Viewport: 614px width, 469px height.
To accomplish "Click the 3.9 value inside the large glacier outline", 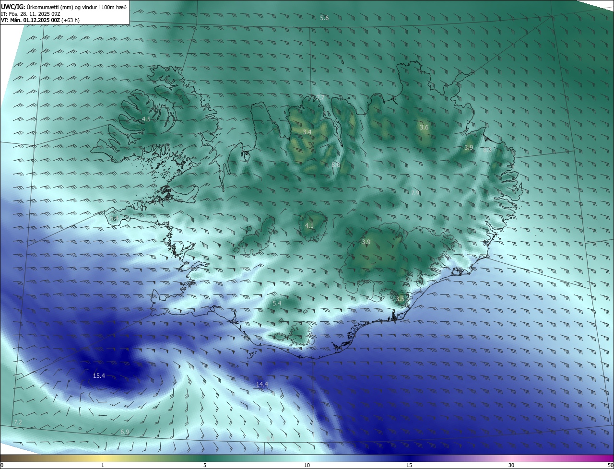I will coord(366,242).
